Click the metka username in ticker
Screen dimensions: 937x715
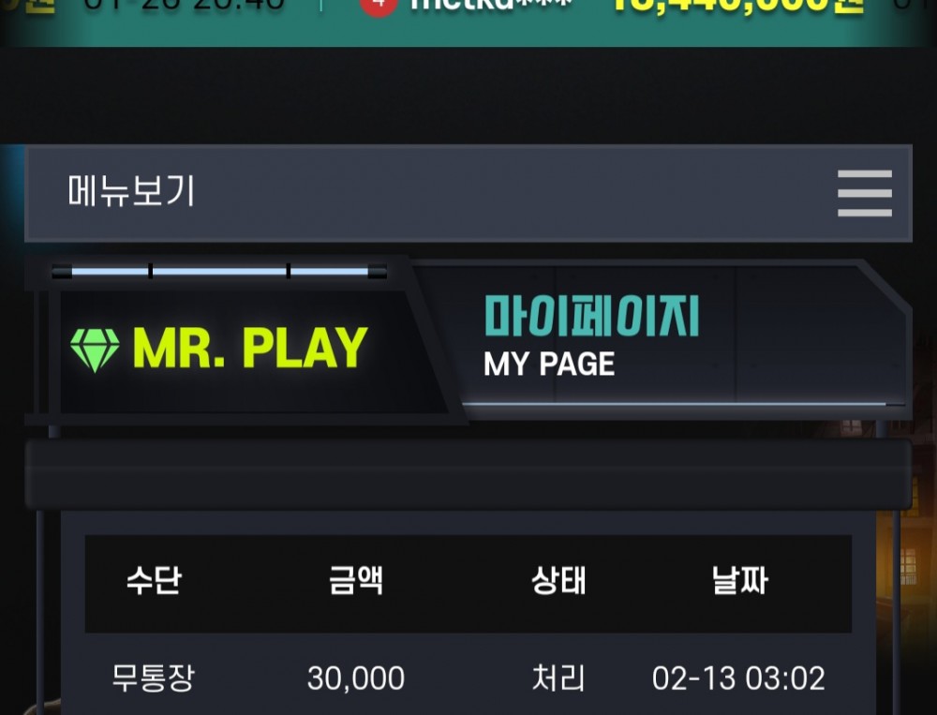click(x=491, y=5)
